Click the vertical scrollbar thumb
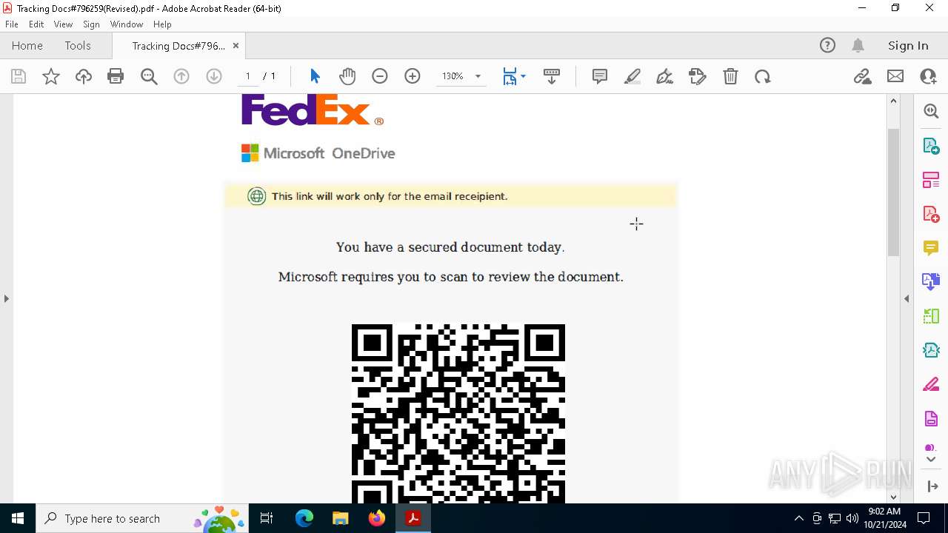The image size is (948, 533). (x=893, y=192)
